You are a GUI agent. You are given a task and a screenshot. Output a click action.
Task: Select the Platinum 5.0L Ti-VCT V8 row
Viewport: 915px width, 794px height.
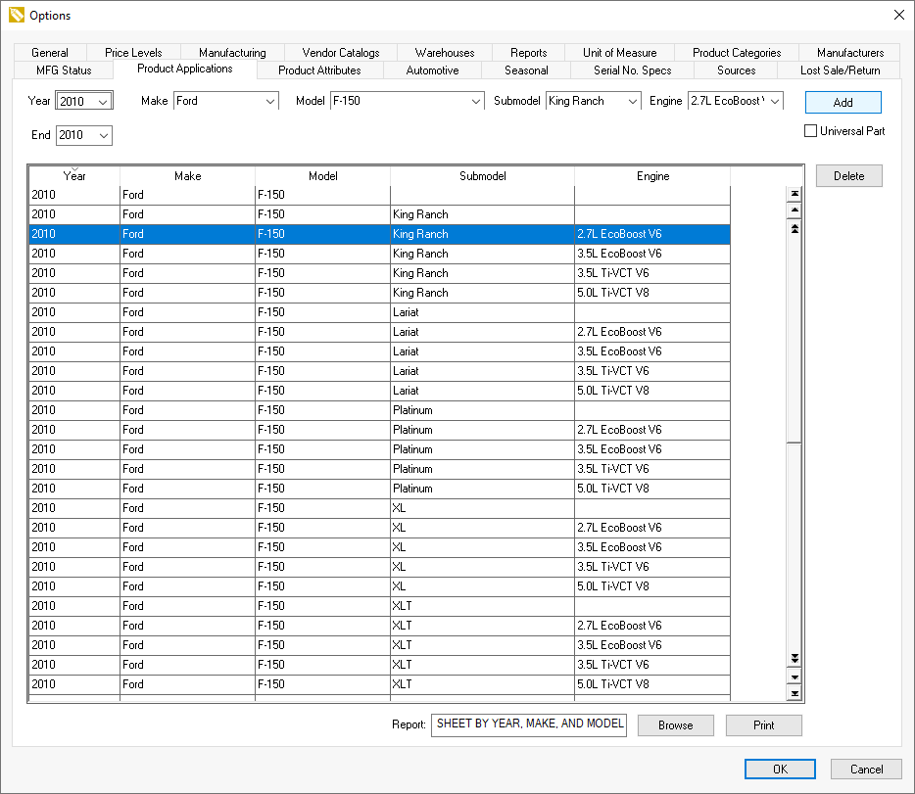click(x=392, y=488)
